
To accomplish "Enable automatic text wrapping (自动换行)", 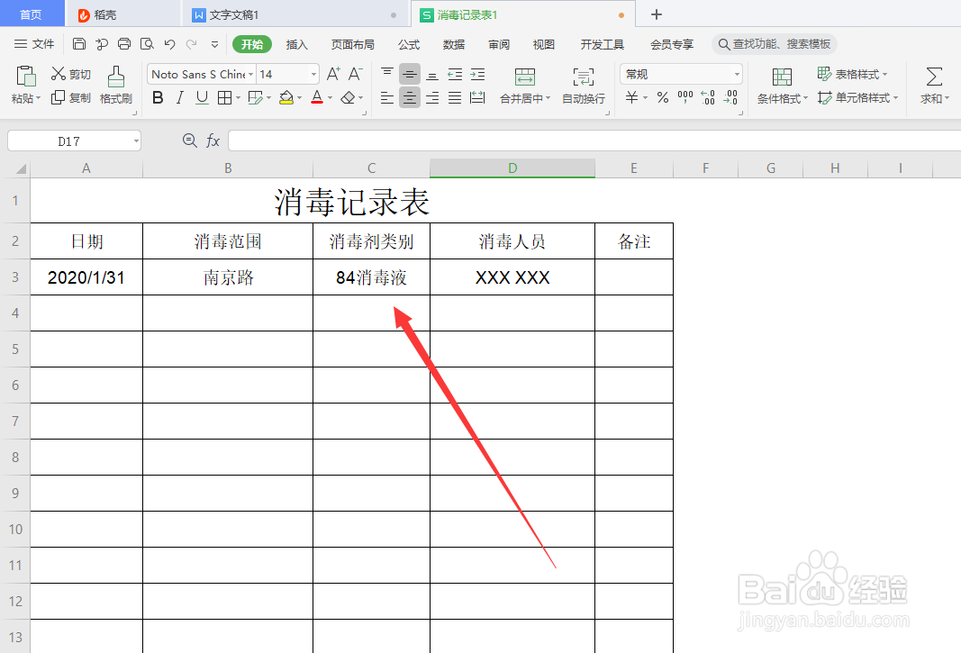I will [x=583, y=86].
